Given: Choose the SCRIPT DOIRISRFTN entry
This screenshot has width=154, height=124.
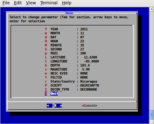Looking at the screenshot, I should [72, 85].
